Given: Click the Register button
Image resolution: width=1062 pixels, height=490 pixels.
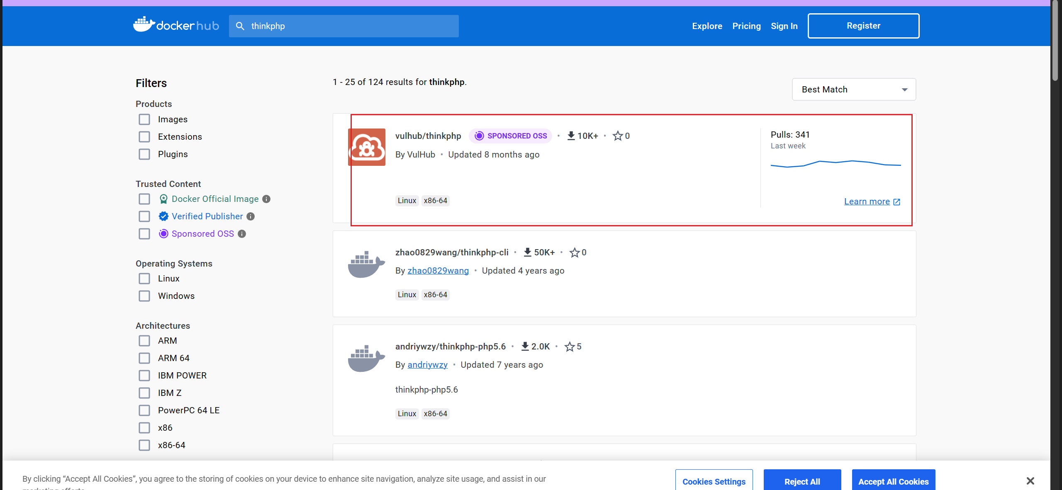Looking at the screenshot, I should point(863,25).
